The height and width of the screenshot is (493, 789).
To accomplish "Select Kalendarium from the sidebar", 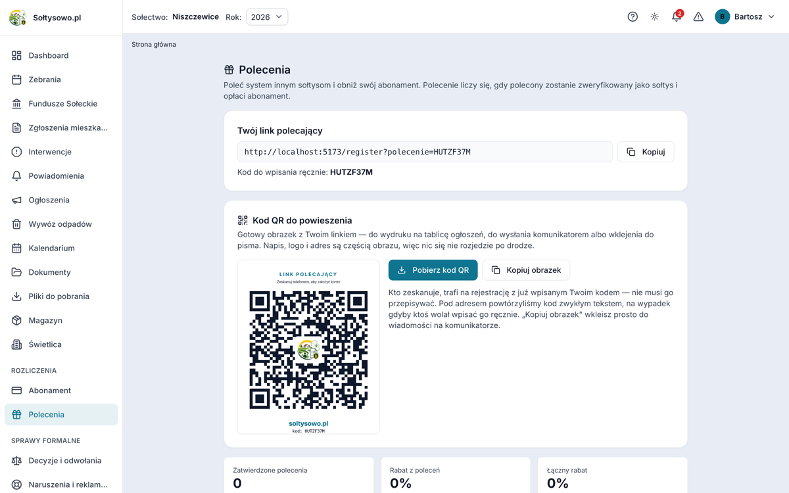I will click(x=61, y=248).
